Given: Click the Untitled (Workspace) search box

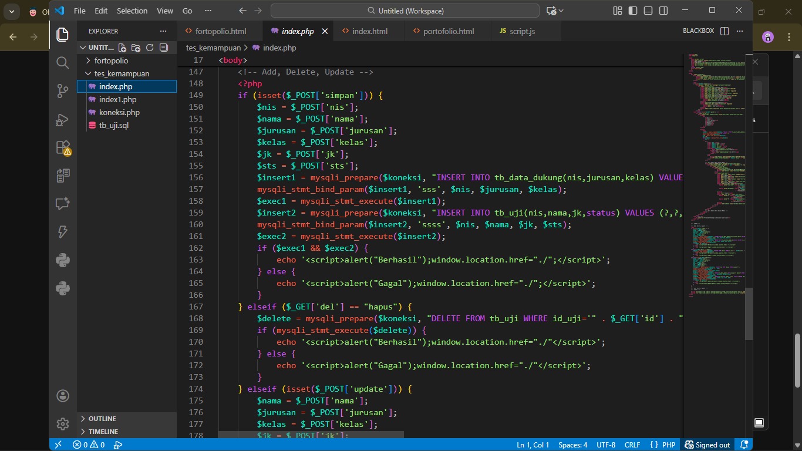Looking at the screenshot, I should click(x=405, y=11).
